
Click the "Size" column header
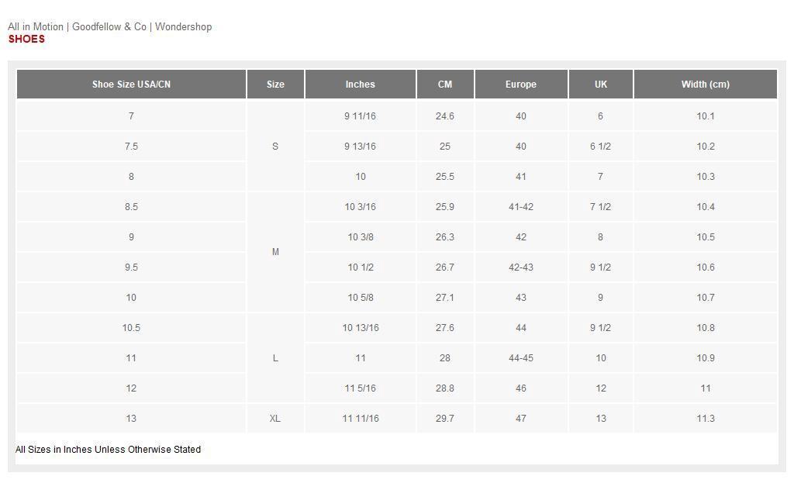click(x=275, y=85)
